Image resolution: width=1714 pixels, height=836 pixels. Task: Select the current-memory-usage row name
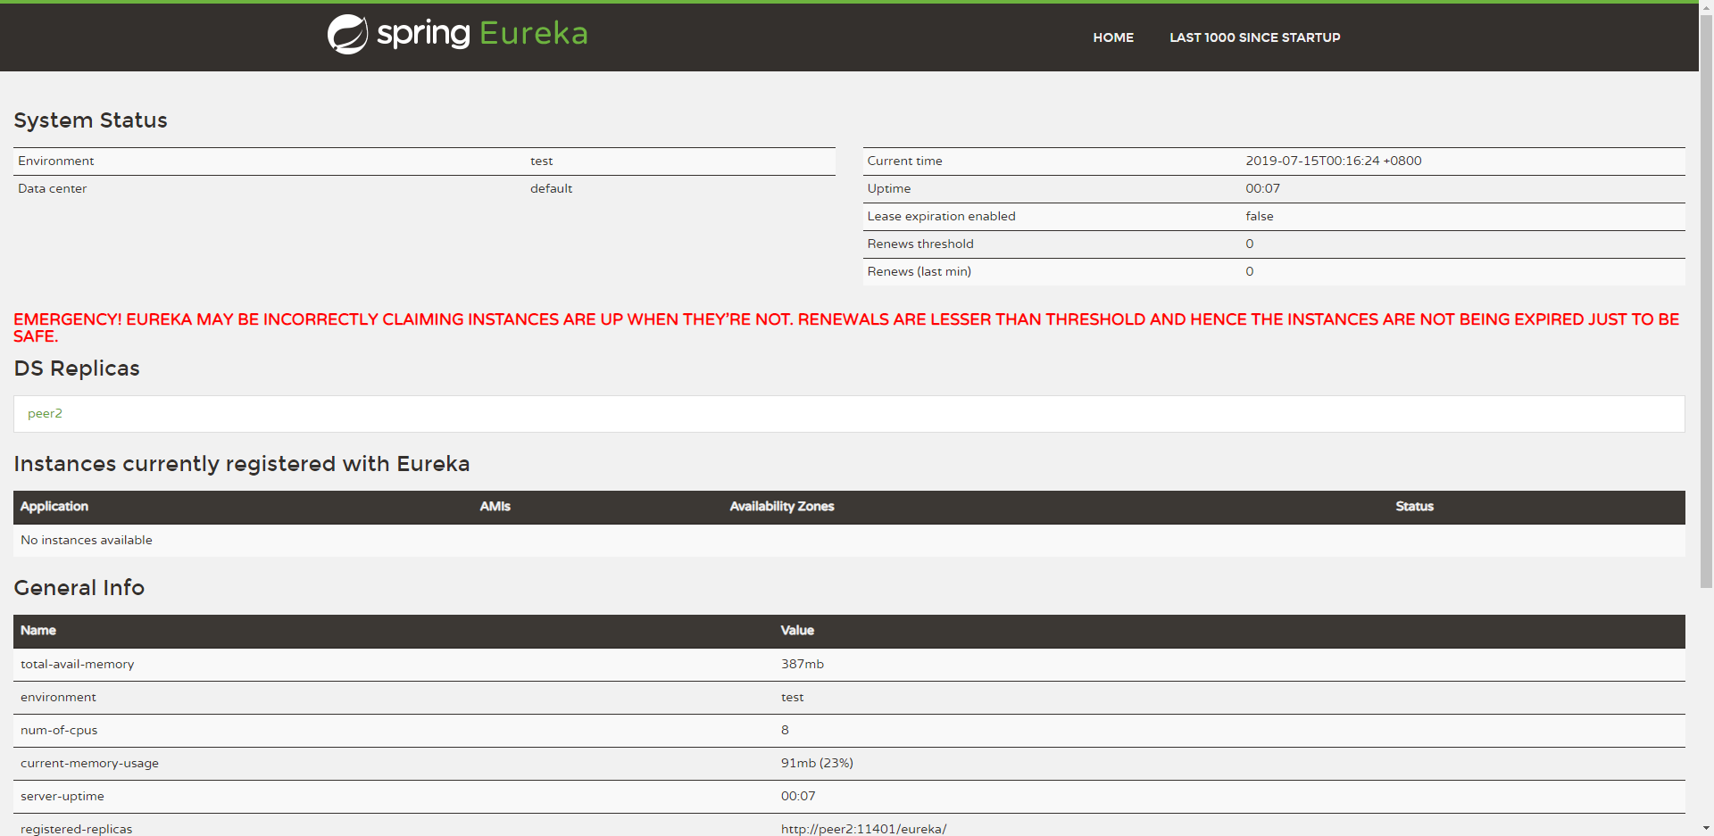click(x=89, y=763)
